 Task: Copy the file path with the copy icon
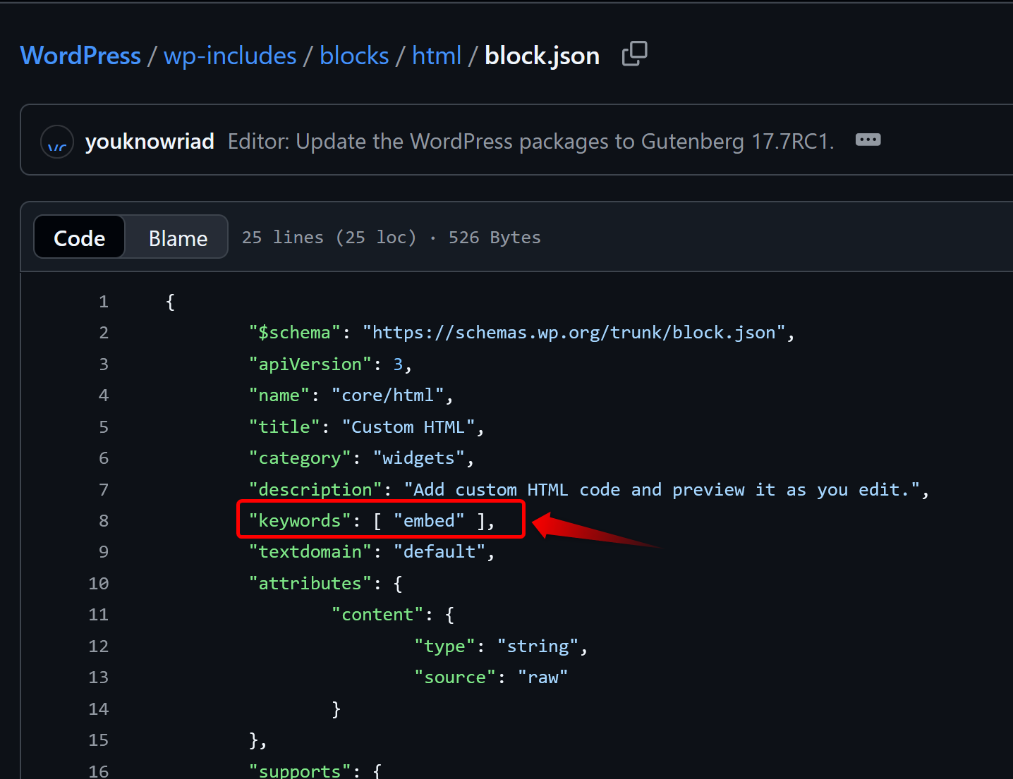tap(634, 54)
